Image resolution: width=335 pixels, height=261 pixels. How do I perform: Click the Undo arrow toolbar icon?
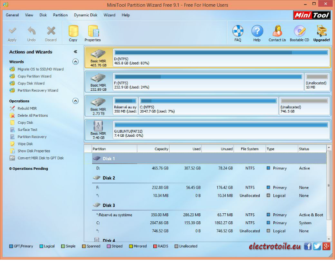click(x=31, y=31)
